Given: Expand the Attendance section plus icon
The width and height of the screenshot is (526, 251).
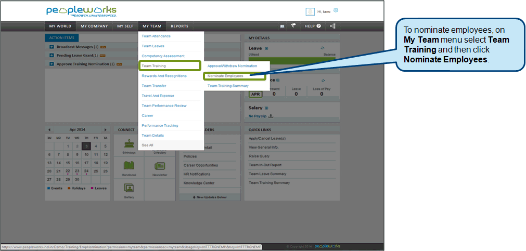Looking at the screenshot, I should pos(278,81).
